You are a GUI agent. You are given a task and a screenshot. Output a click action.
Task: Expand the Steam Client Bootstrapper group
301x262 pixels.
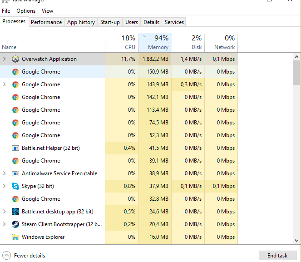coord(5,224)
